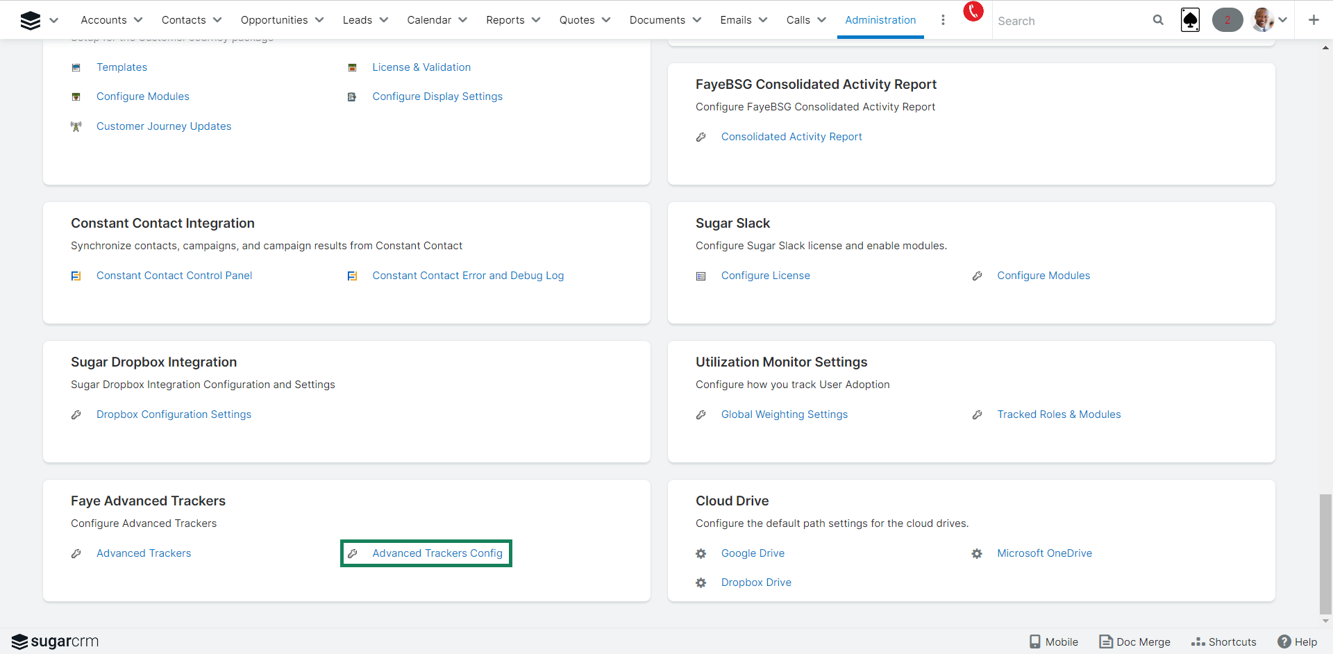Expand the Opportunities dropdown chevron

click(x=319, y=20)
